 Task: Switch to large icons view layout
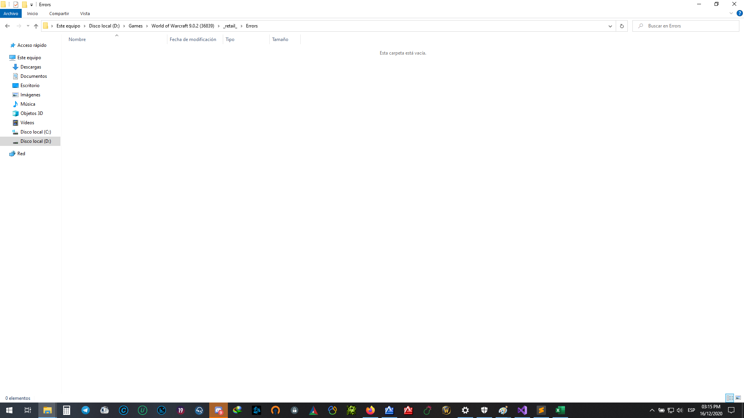pos(738,398)
